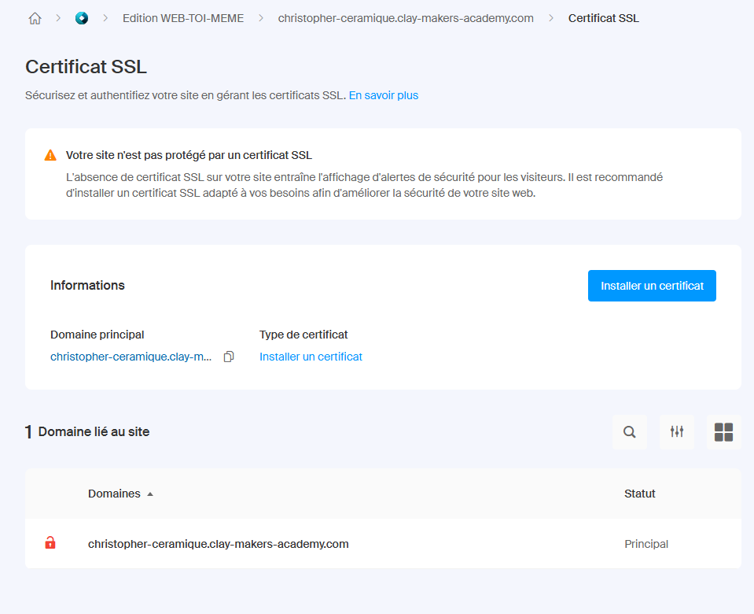This screenshot has height=614, width=754.
Task: Open the filter sliders icon
Action: pyautogui.click(x=676, y=431)
